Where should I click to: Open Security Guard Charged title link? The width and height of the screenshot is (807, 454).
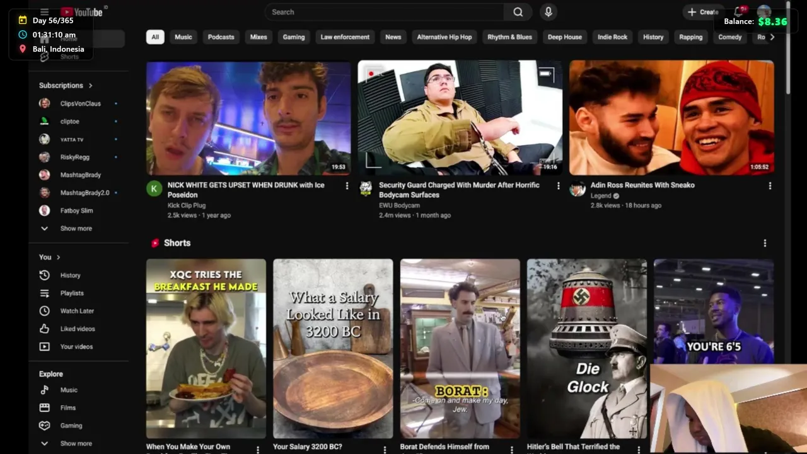tap(459, 190)
